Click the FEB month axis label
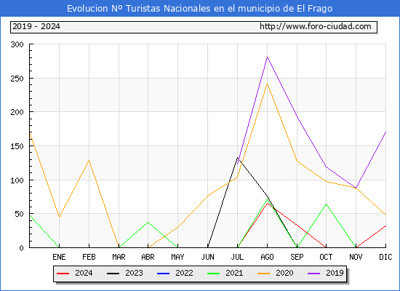 click(x=89, y=257)
